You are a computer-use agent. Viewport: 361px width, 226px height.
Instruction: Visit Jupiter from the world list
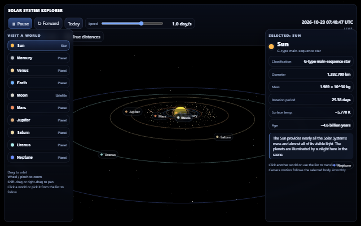click(x=39, y=120)
